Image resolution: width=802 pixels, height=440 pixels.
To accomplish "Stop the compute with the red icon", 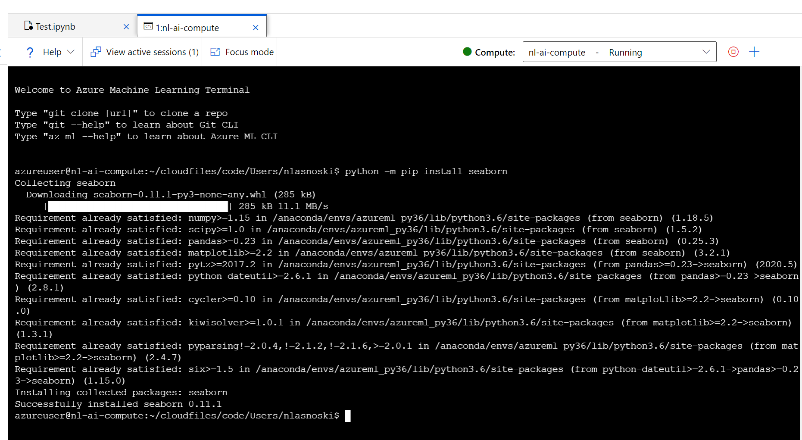I will (733, 52).
